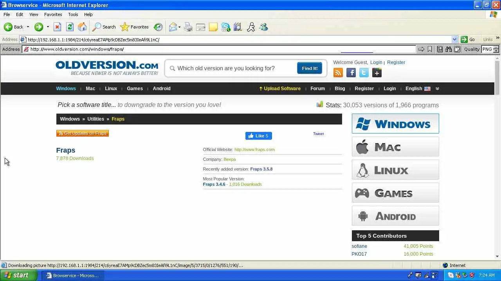Click the security shield tray icon
The height and width of the screenshot is (281, 501).
click(472, 275)
